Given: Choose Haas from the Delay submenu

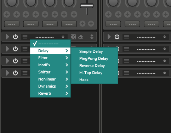Looking at the screenshot, I should pos(95,80).
